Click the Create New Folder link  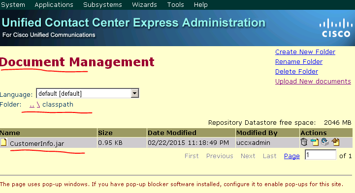coord(305,52)
